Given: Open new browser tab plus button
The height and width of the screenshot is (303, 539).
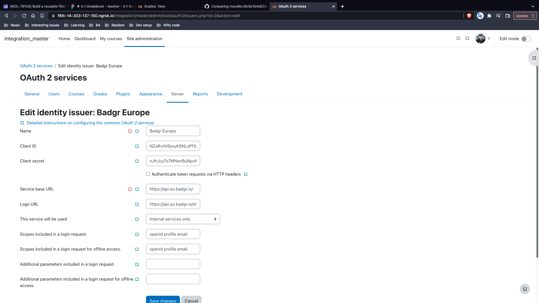Looking at the screenshot, I should pos(342,6).
